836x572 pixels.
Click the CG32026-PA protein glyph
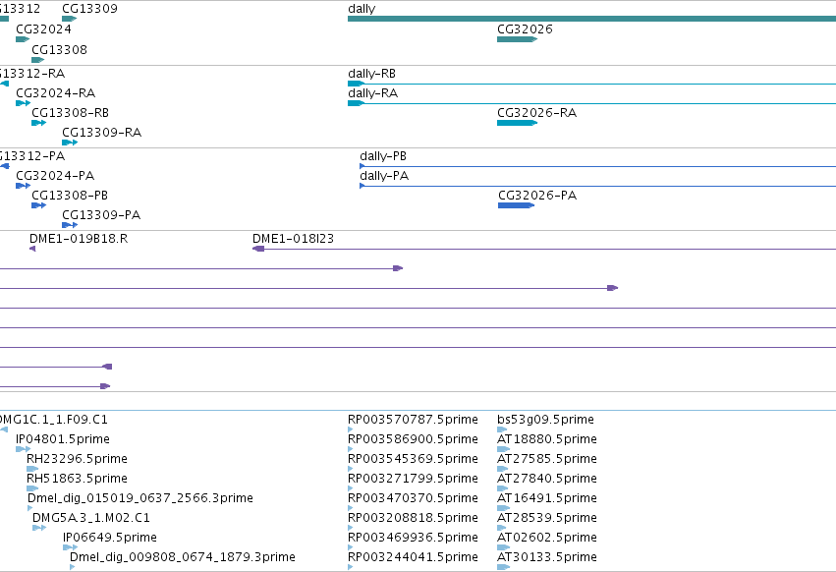(516, 205)
